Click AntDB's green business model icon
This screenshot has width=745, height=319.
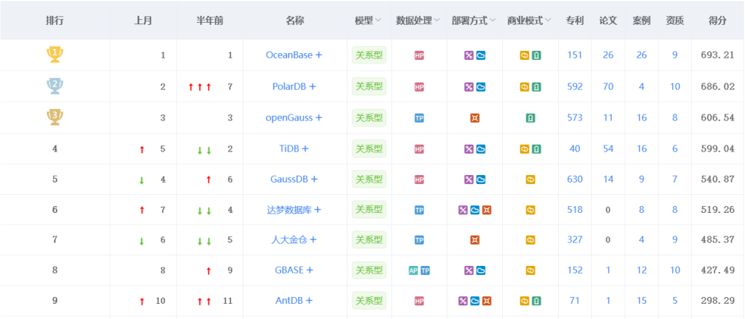pyautogui.click(x=537, y=301)
